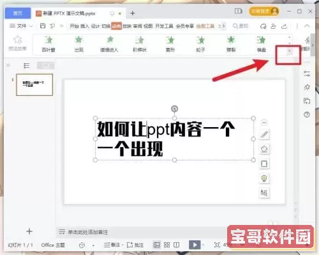Click the orange login account button
This screenshot has width=319, height=255.
click(x=264, y=12)
